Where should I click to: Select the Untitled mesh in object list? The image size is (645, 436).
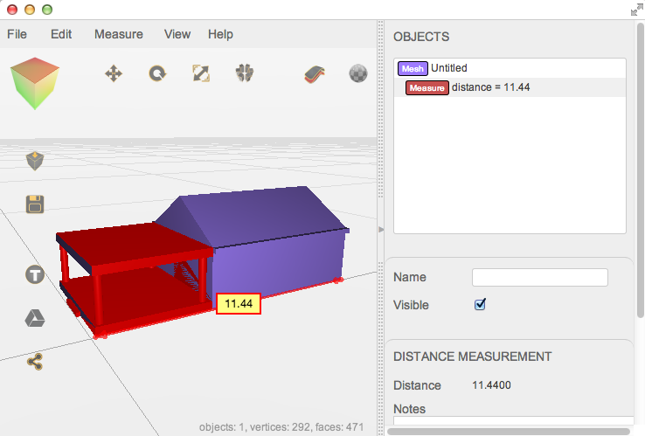(x=510, y=68)
